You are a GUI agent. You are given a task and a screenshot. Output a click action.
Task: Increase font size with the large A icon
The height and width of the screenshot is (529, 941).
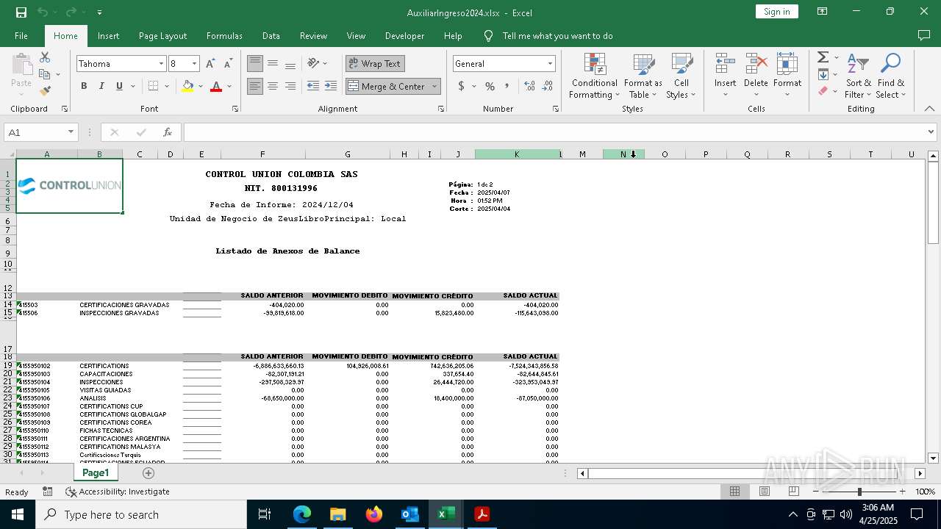(x=211, y=64)
